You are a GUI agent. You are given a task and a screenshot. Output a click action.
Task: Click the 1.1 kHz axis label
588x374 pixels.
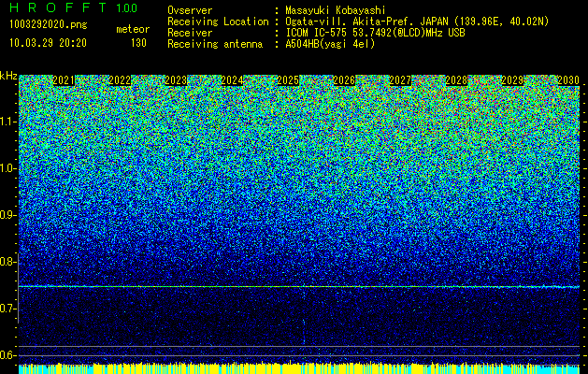7,122
